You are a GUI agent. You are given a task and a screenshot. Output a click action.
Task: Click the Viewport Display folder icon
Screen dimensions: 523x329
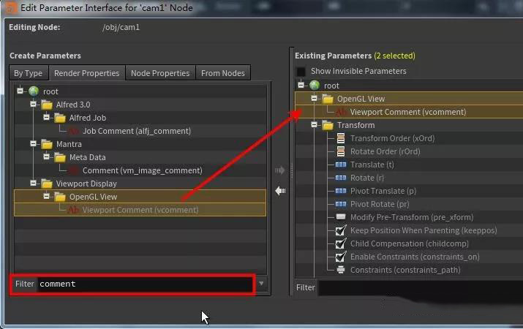pos(47,184)
